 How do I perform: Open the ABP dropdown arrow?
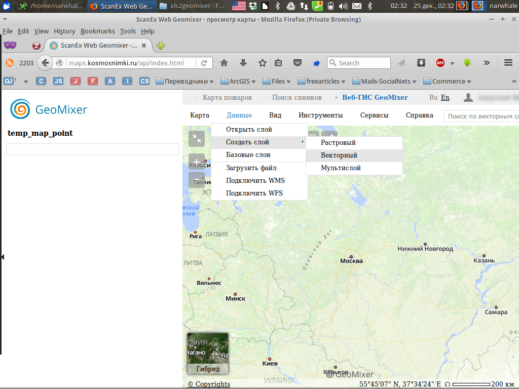click(x=452, y=63)
